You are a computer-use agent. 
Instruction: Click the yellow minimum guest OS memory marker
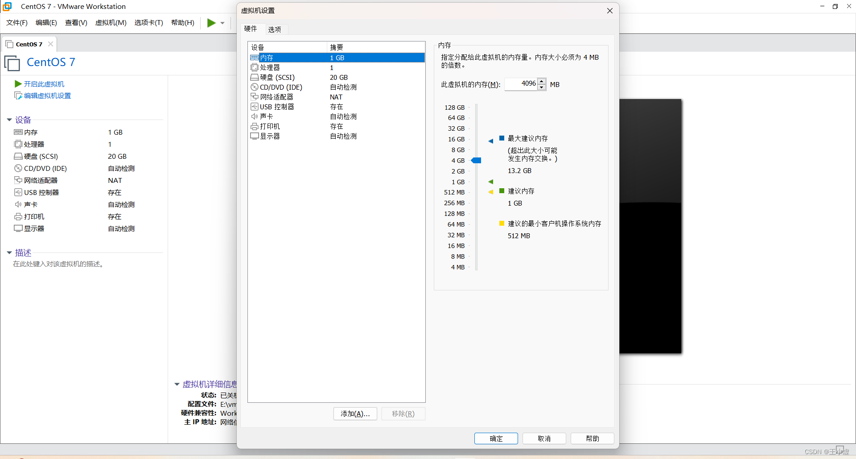click(490, 192)
